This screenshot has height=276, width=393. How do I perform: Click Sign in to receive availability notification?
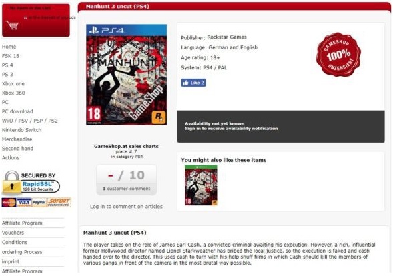click(232, 129)
